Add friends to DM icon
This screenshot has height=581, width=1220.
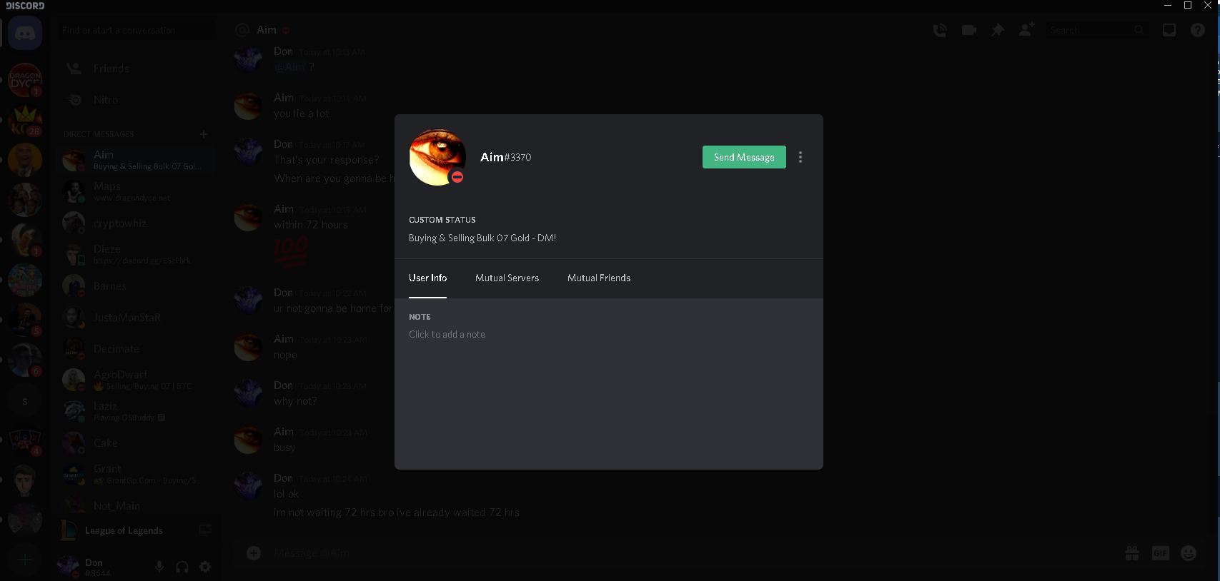1026,30
